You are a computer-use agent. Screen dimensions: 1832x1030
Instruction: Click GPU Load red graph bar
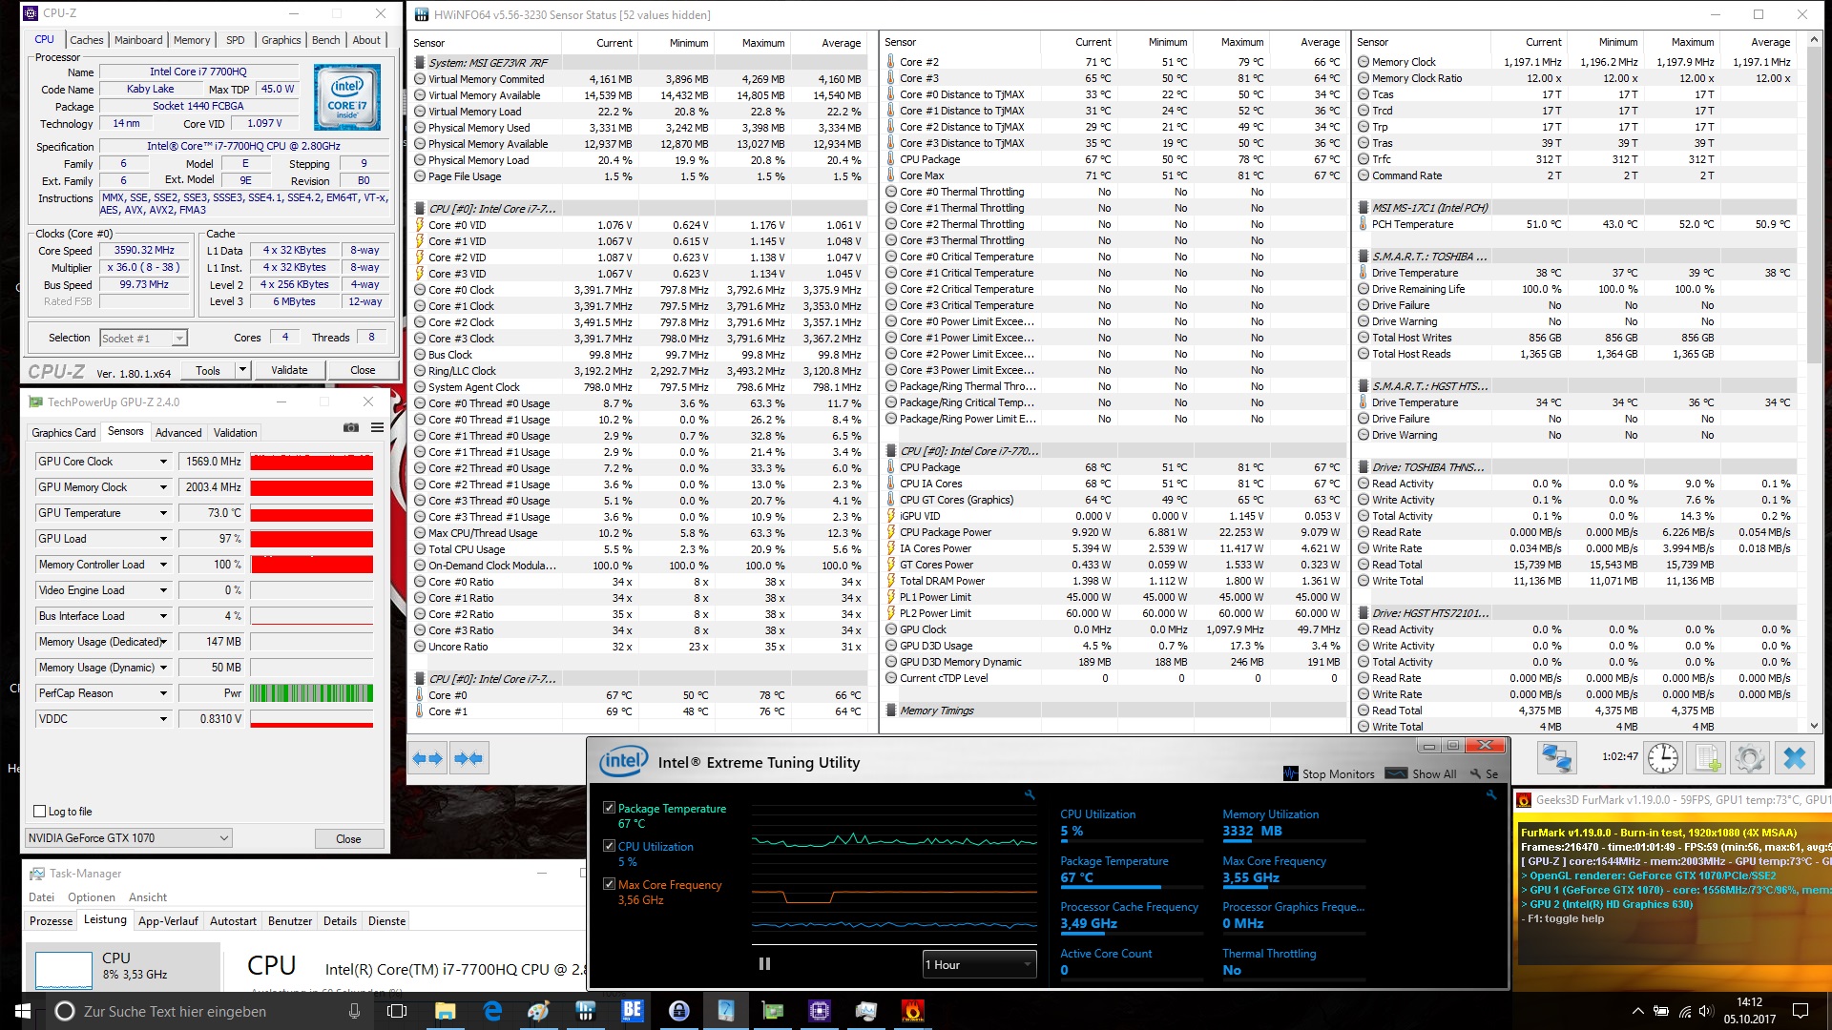click(x=312, y=539)
